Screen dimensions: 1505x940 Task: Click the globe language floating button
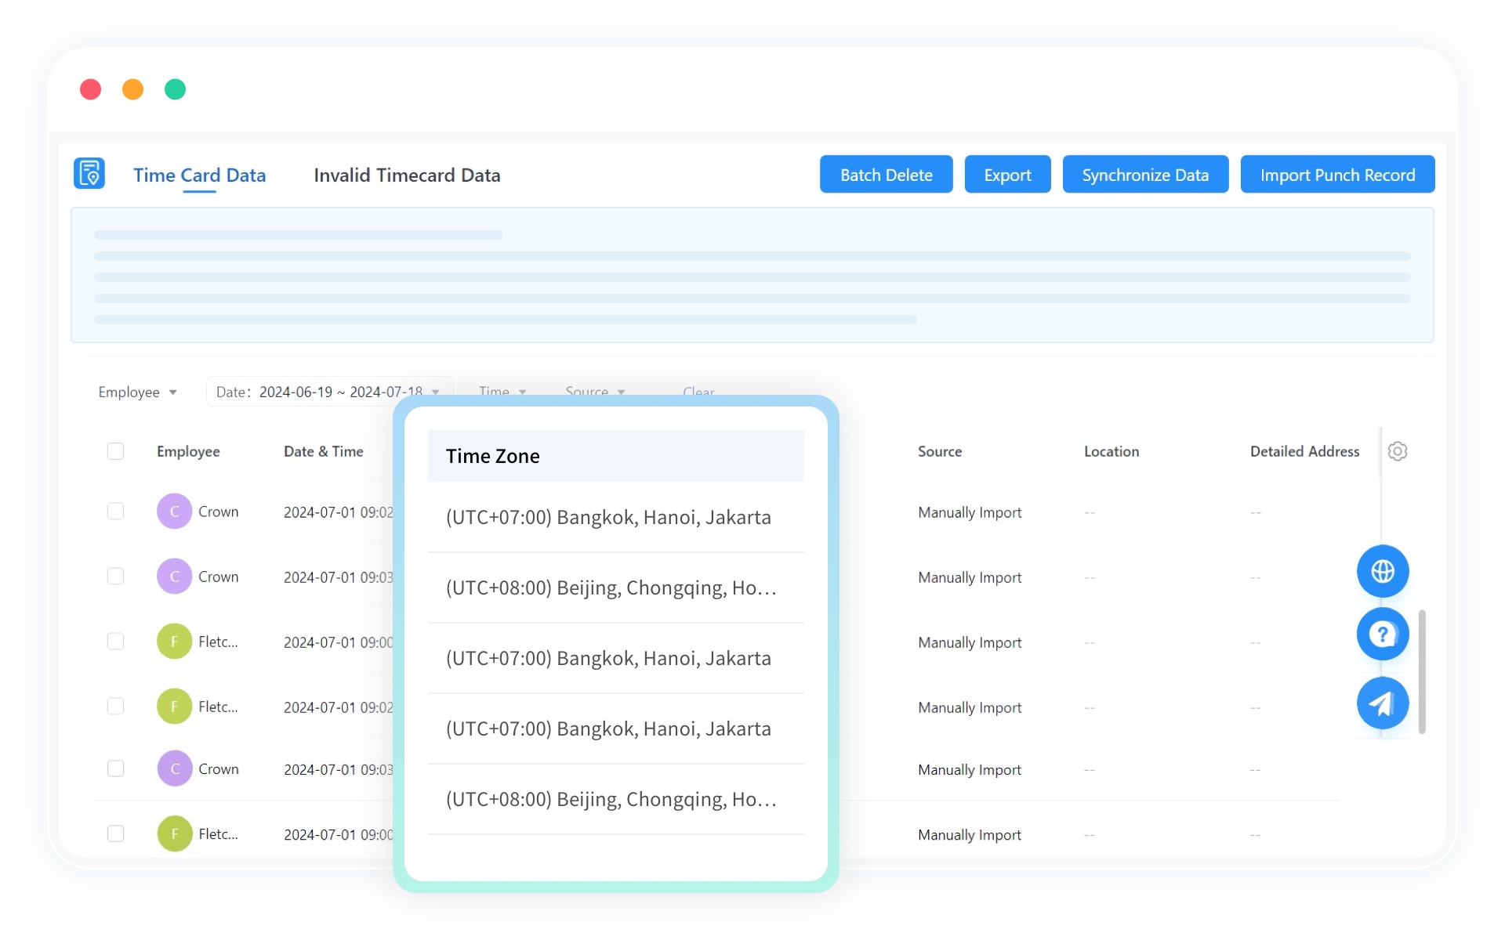[1382, 571]
